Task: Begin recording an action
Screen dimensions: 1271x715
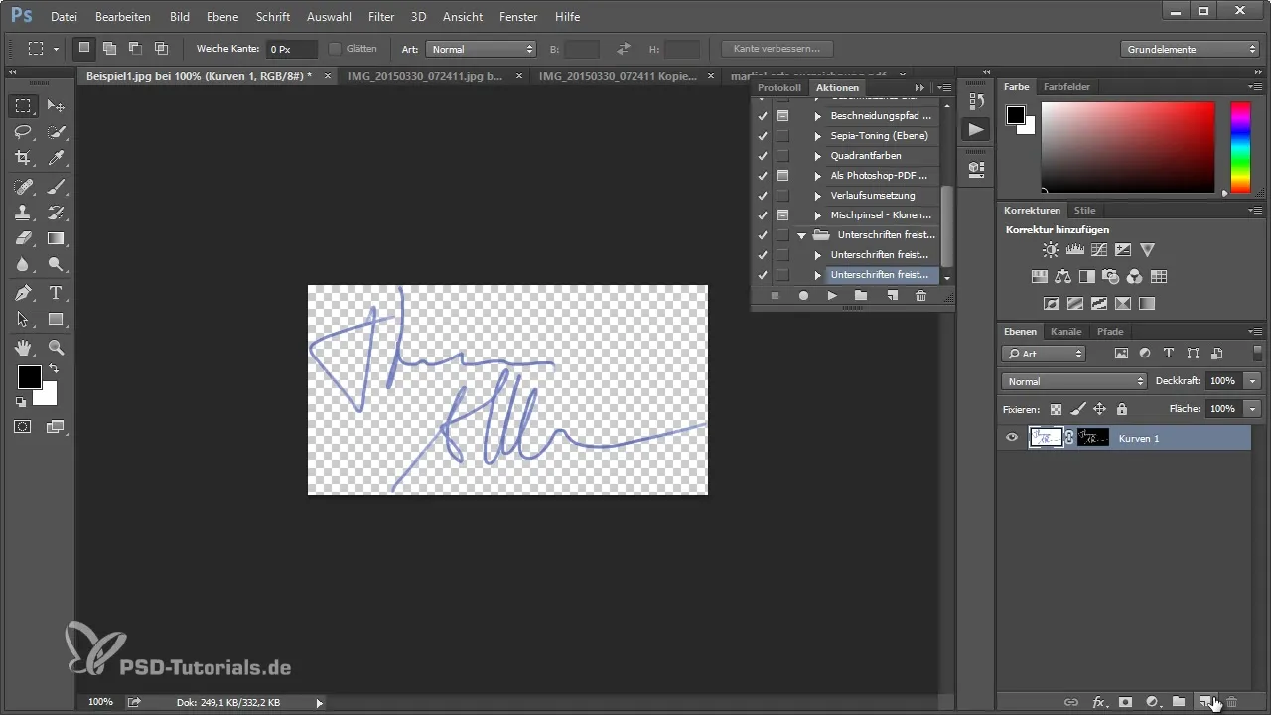Action: pos(803,296)
